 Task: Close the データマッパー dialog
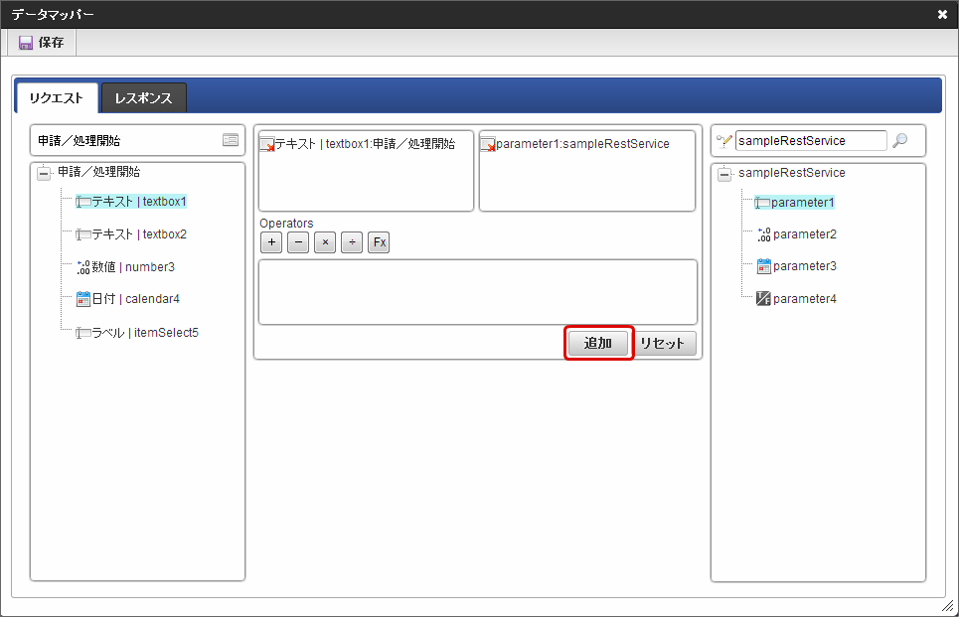(x=942, y=14)
